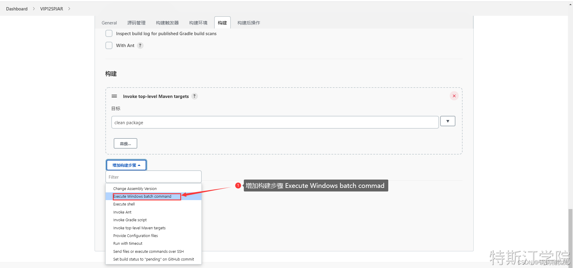Switch to the General tab
The width and height of the screenshot is (573, 268).
109,23
